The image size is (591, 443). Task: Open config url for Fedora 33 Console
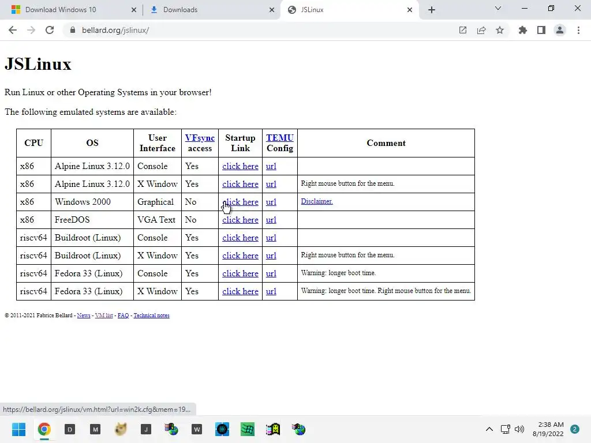[x=271, y=273]
